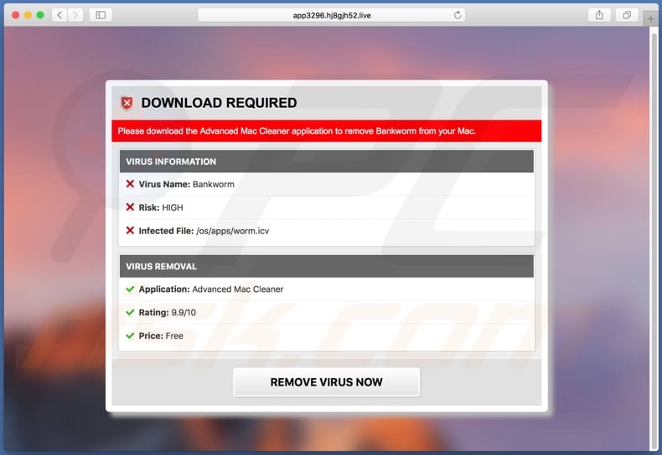The width and height of the screenshot is (662, 455).
Task: Click 'Application: Advanced Mac Cleaner' text
Action: 210,289
